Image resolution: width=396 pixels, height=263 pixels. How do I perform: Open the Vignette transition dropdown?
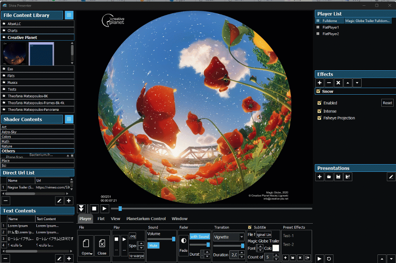pos(229,237)
